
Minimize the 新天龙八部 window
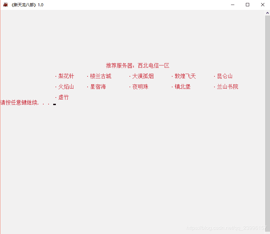coord(233,5)
